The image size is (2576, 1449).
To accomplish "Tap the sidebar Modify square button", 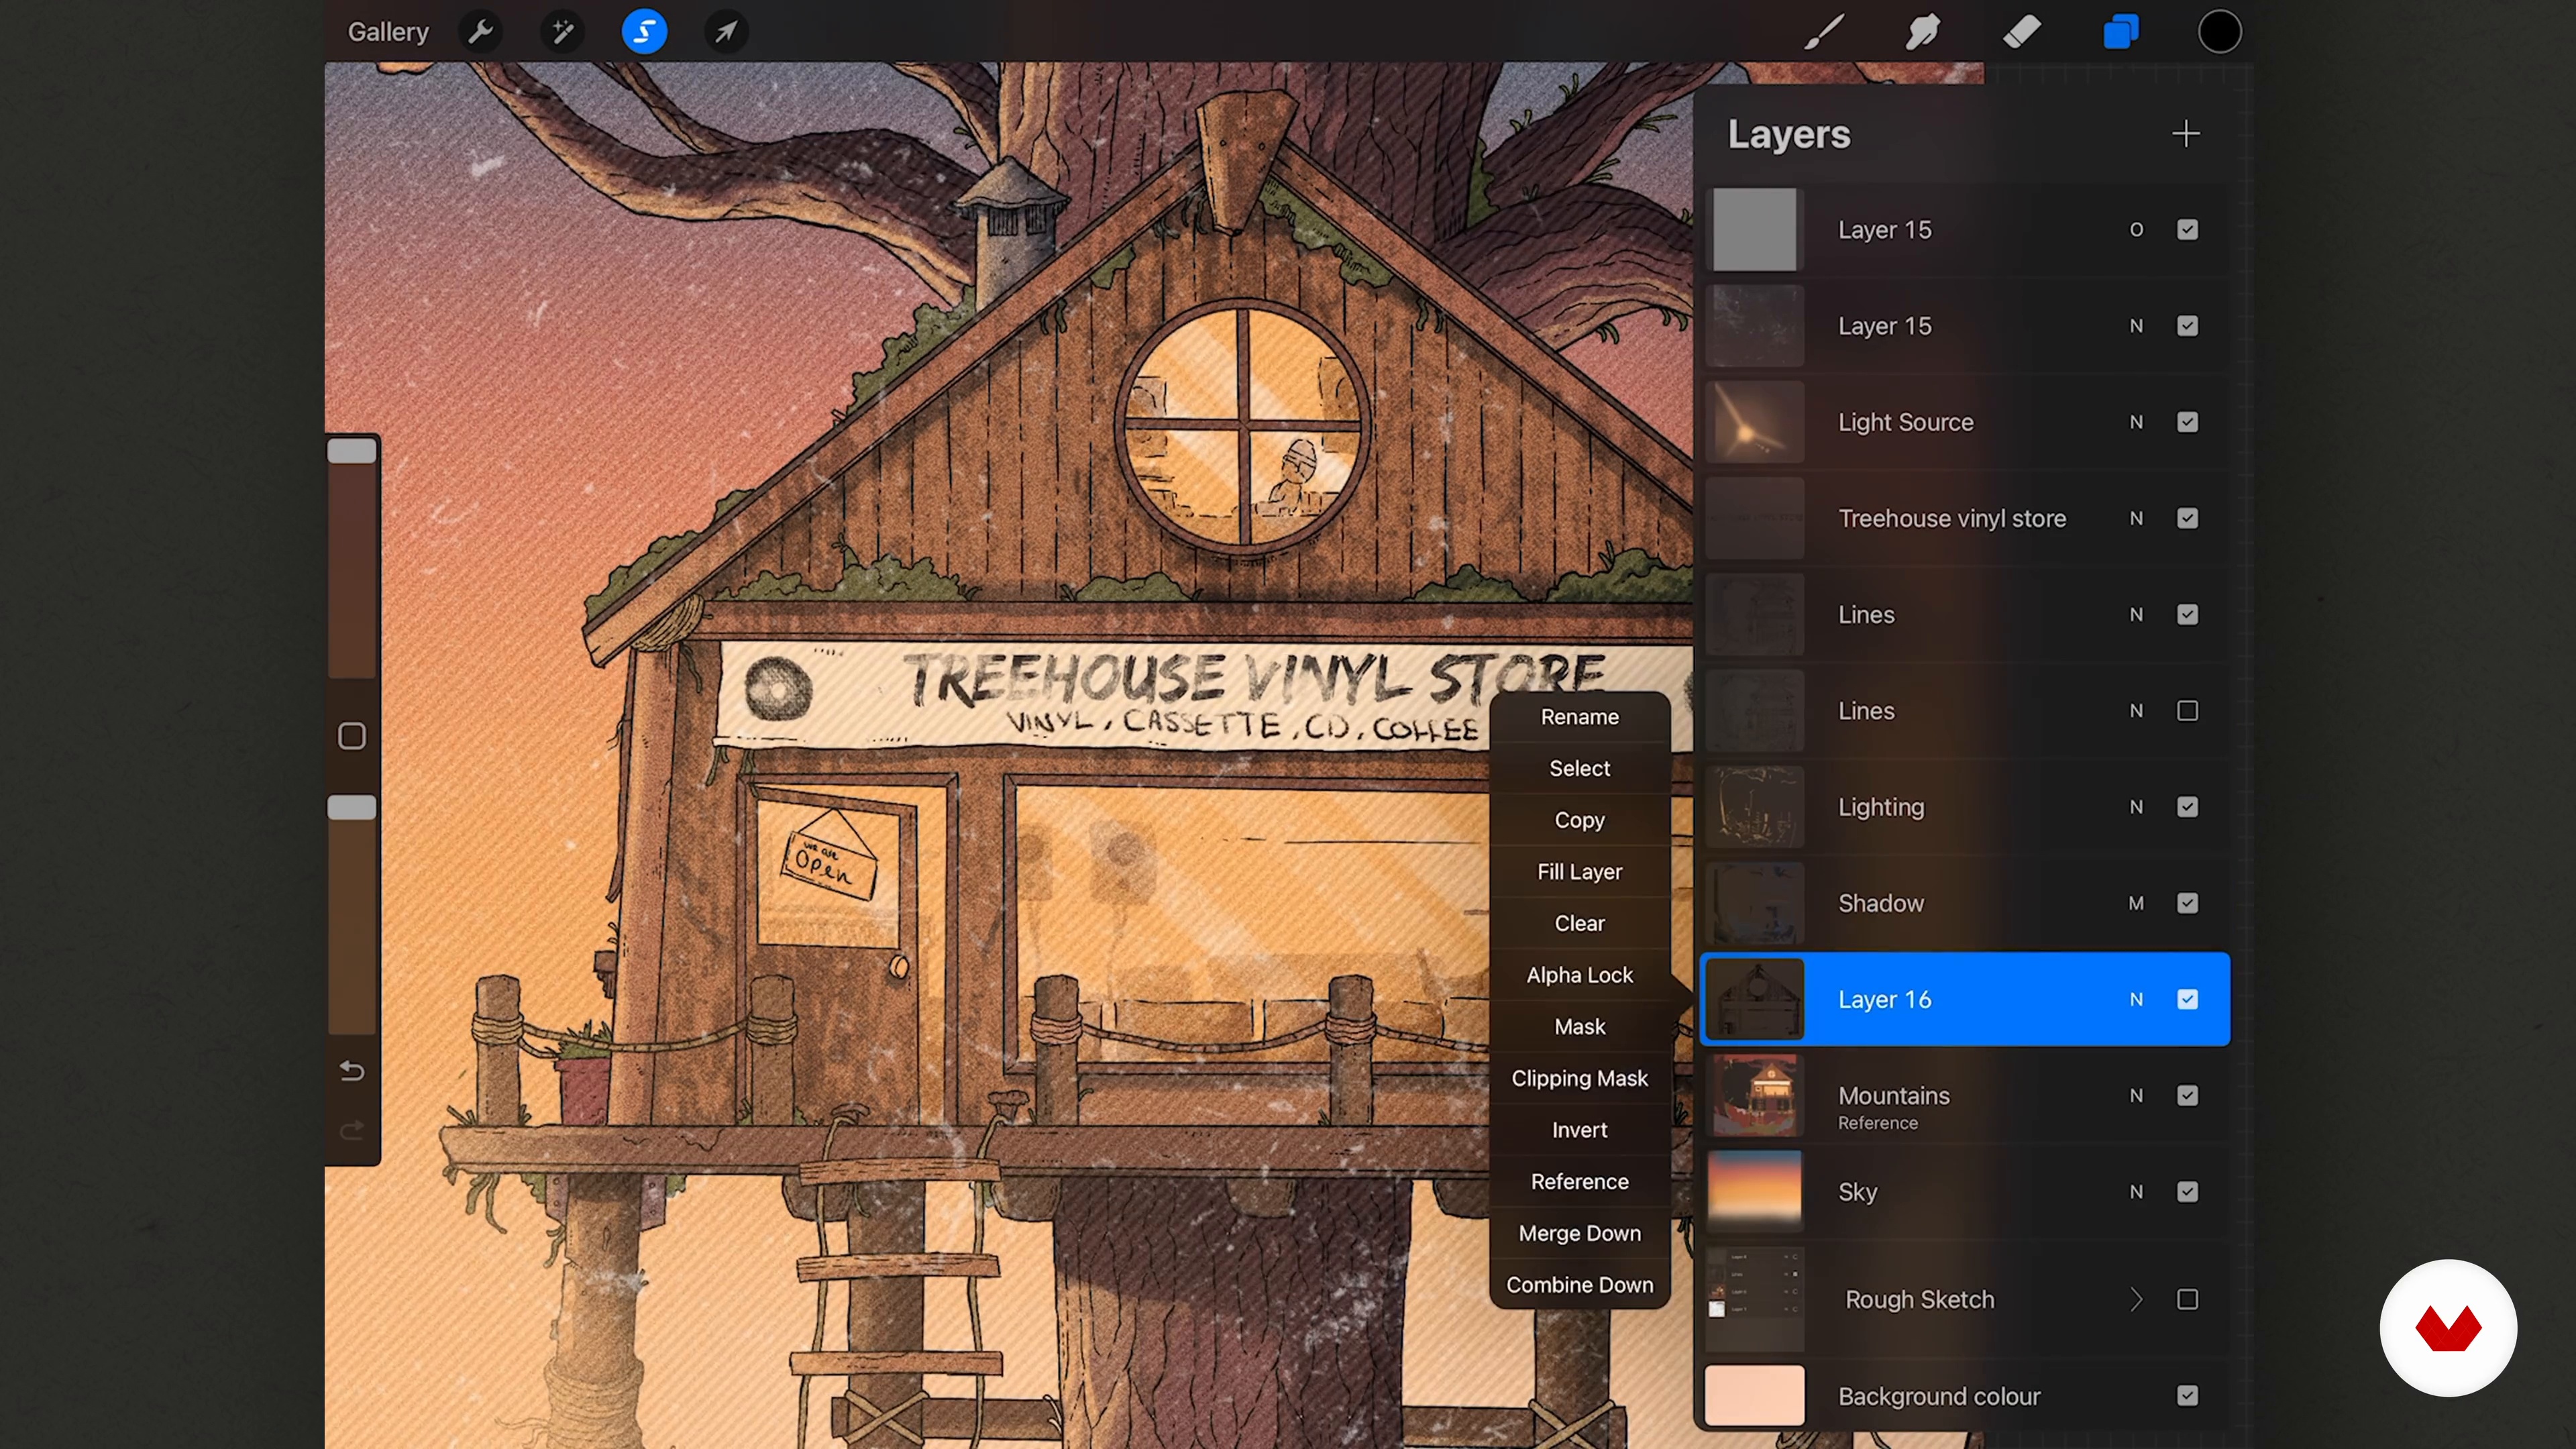I will click(352, 736).
